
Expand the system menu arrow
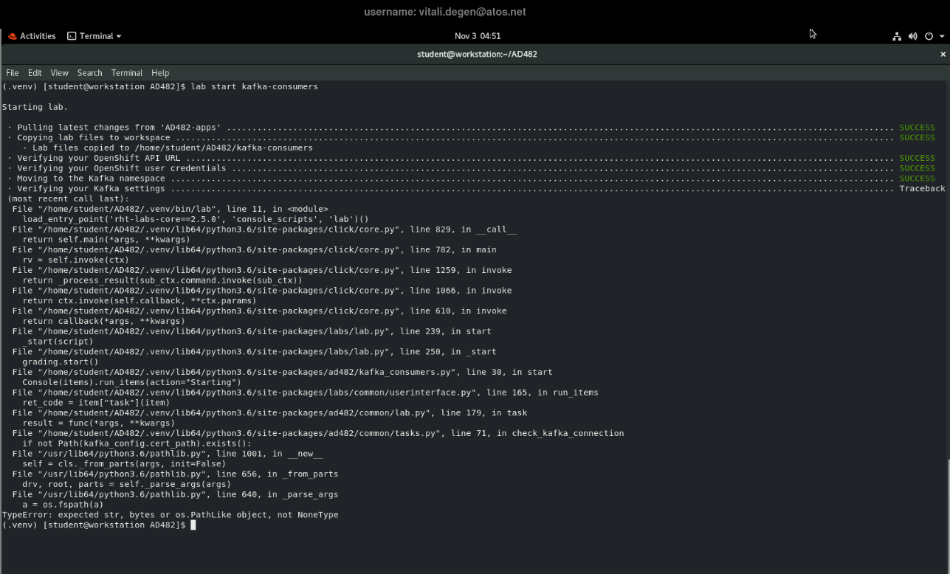point(942,36)
